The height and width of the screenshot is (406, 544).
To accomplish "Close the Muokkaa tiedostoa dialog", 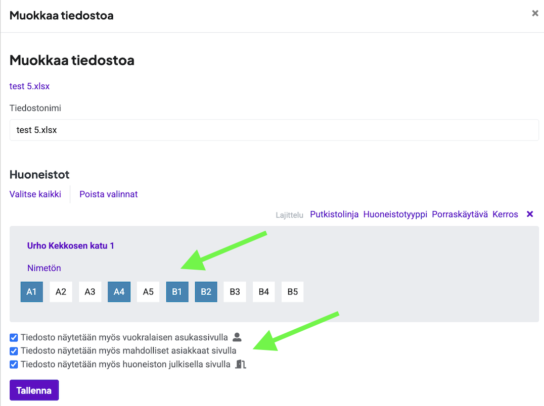I will (x=535, y=14).
